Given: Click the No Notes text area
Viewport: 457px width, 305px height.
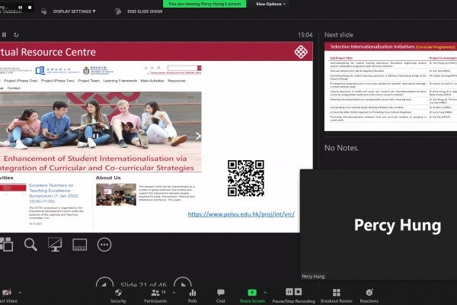Looking at the screenshot, I should (341, 148).
